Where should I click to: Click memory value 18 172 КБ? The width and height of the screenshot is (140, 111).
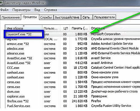80,68
